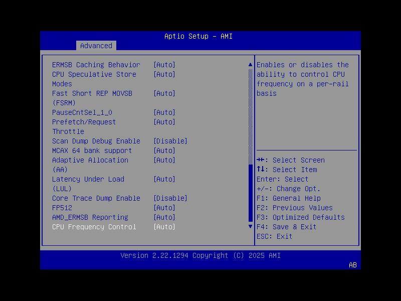Select the FP512 option
401x301 pixels.
62,208
